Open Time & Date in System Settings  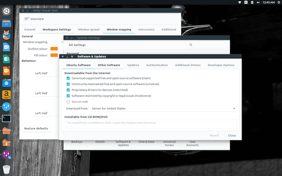pyautogui.click(x=146, y=142)
